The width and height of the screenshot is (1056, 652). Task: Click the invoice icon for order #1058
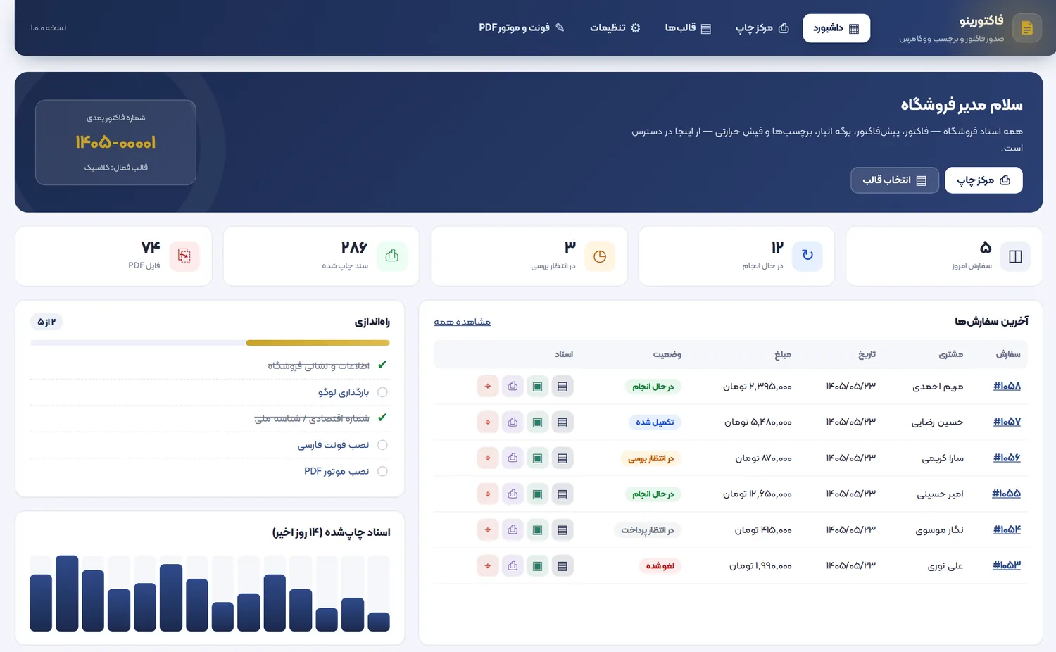tap(562, 387)
